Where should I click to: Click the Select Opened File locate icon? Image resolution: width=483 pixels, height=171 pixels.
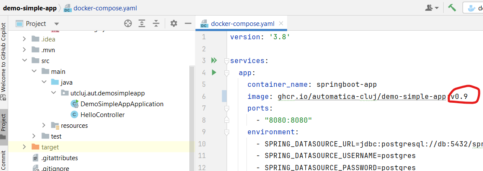coord(128,23)
